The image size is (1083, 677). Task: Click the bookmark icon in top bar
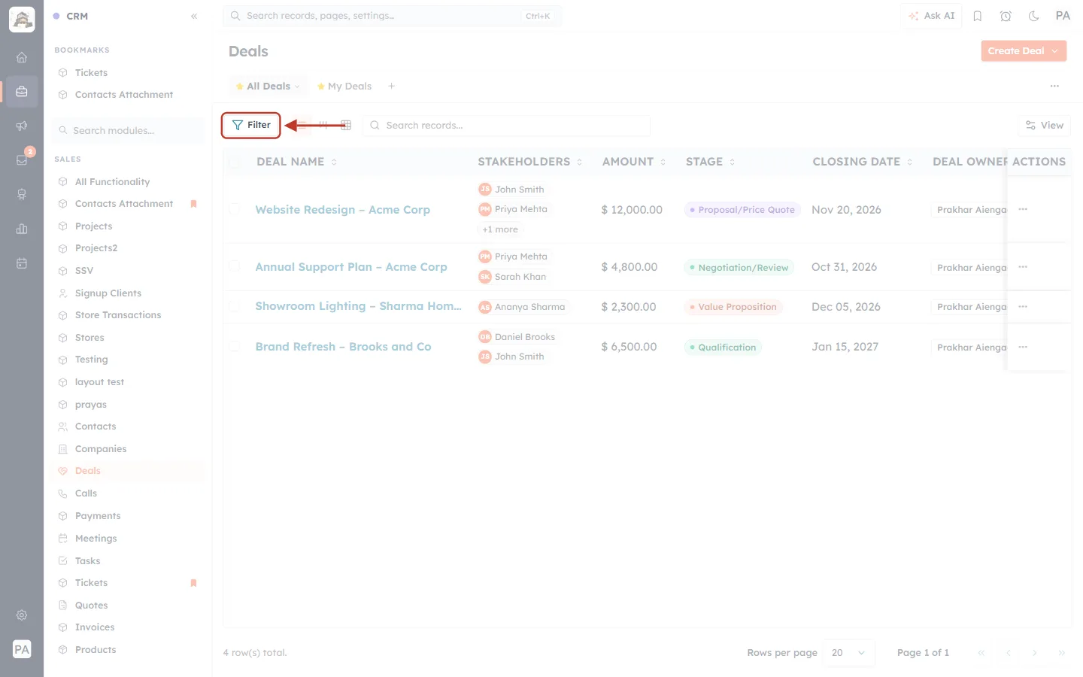tap(978, 16)
